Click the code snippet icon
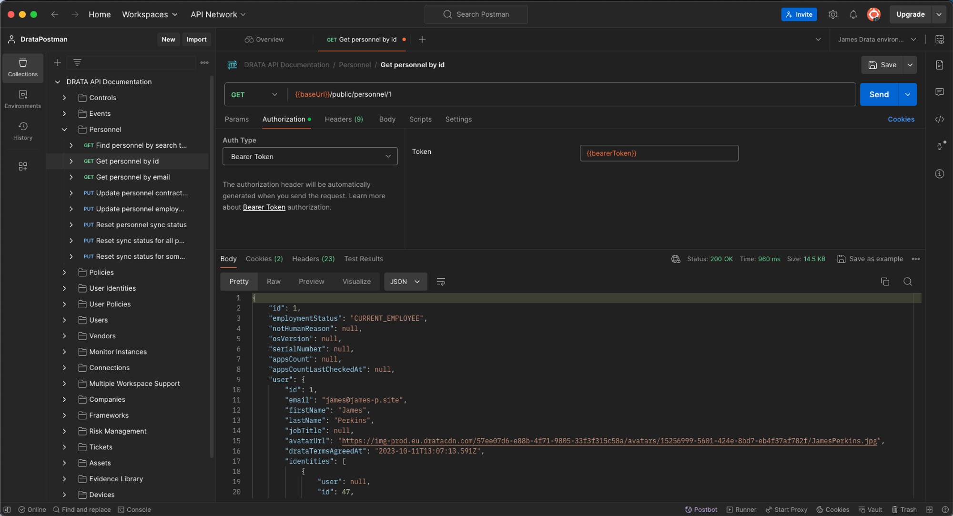Image resolution: width=953 pixels, height=516 pixels. coord(939,120)
